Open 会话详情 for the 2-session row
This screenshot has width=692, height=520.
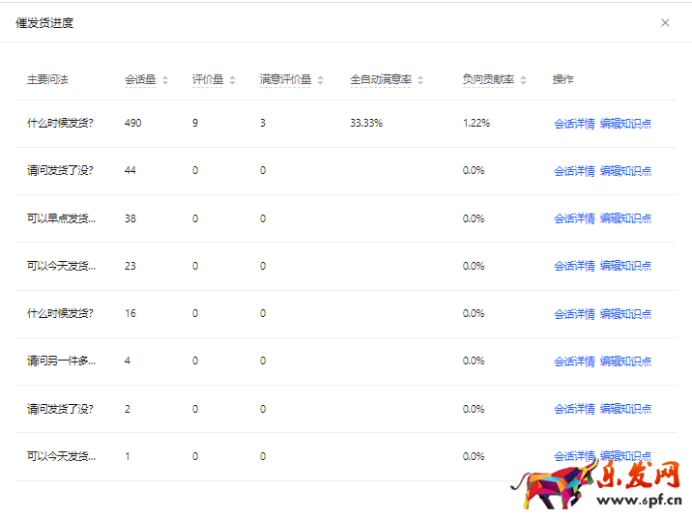click(574, 410)
